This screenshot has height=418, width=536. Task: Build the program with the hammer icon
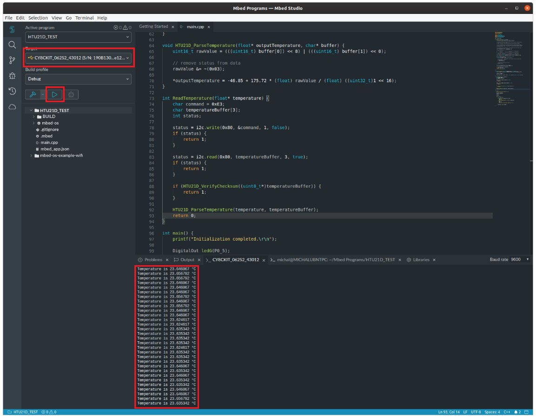click(33, 94)
